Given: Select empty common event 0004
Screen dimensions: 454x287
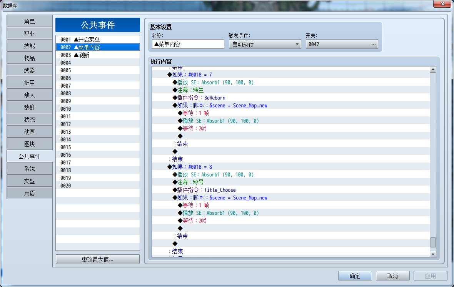Looking at the screenshot, I should coord(98,63).
